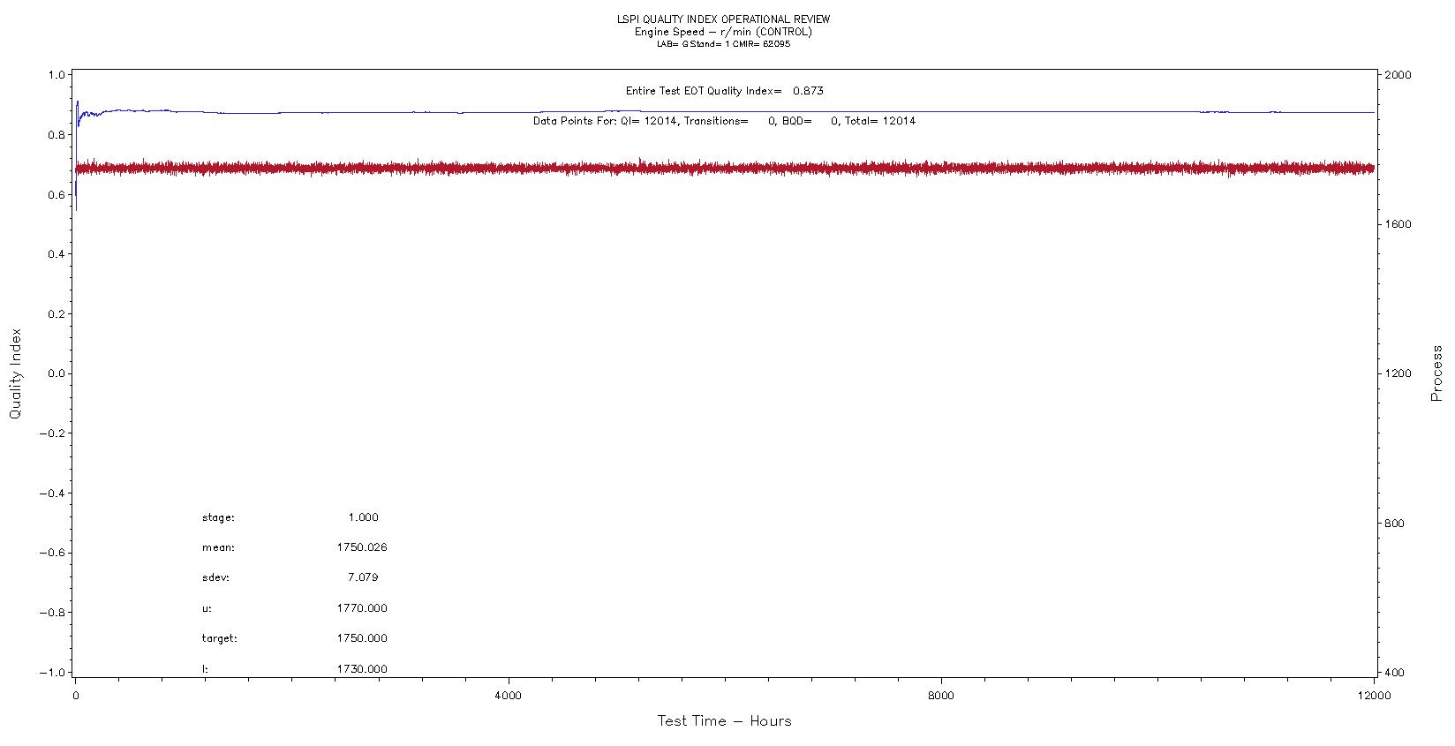Click the 'target:' statistics label
1455x746 pixels.
pyautogui.click(x=219, y=639)
